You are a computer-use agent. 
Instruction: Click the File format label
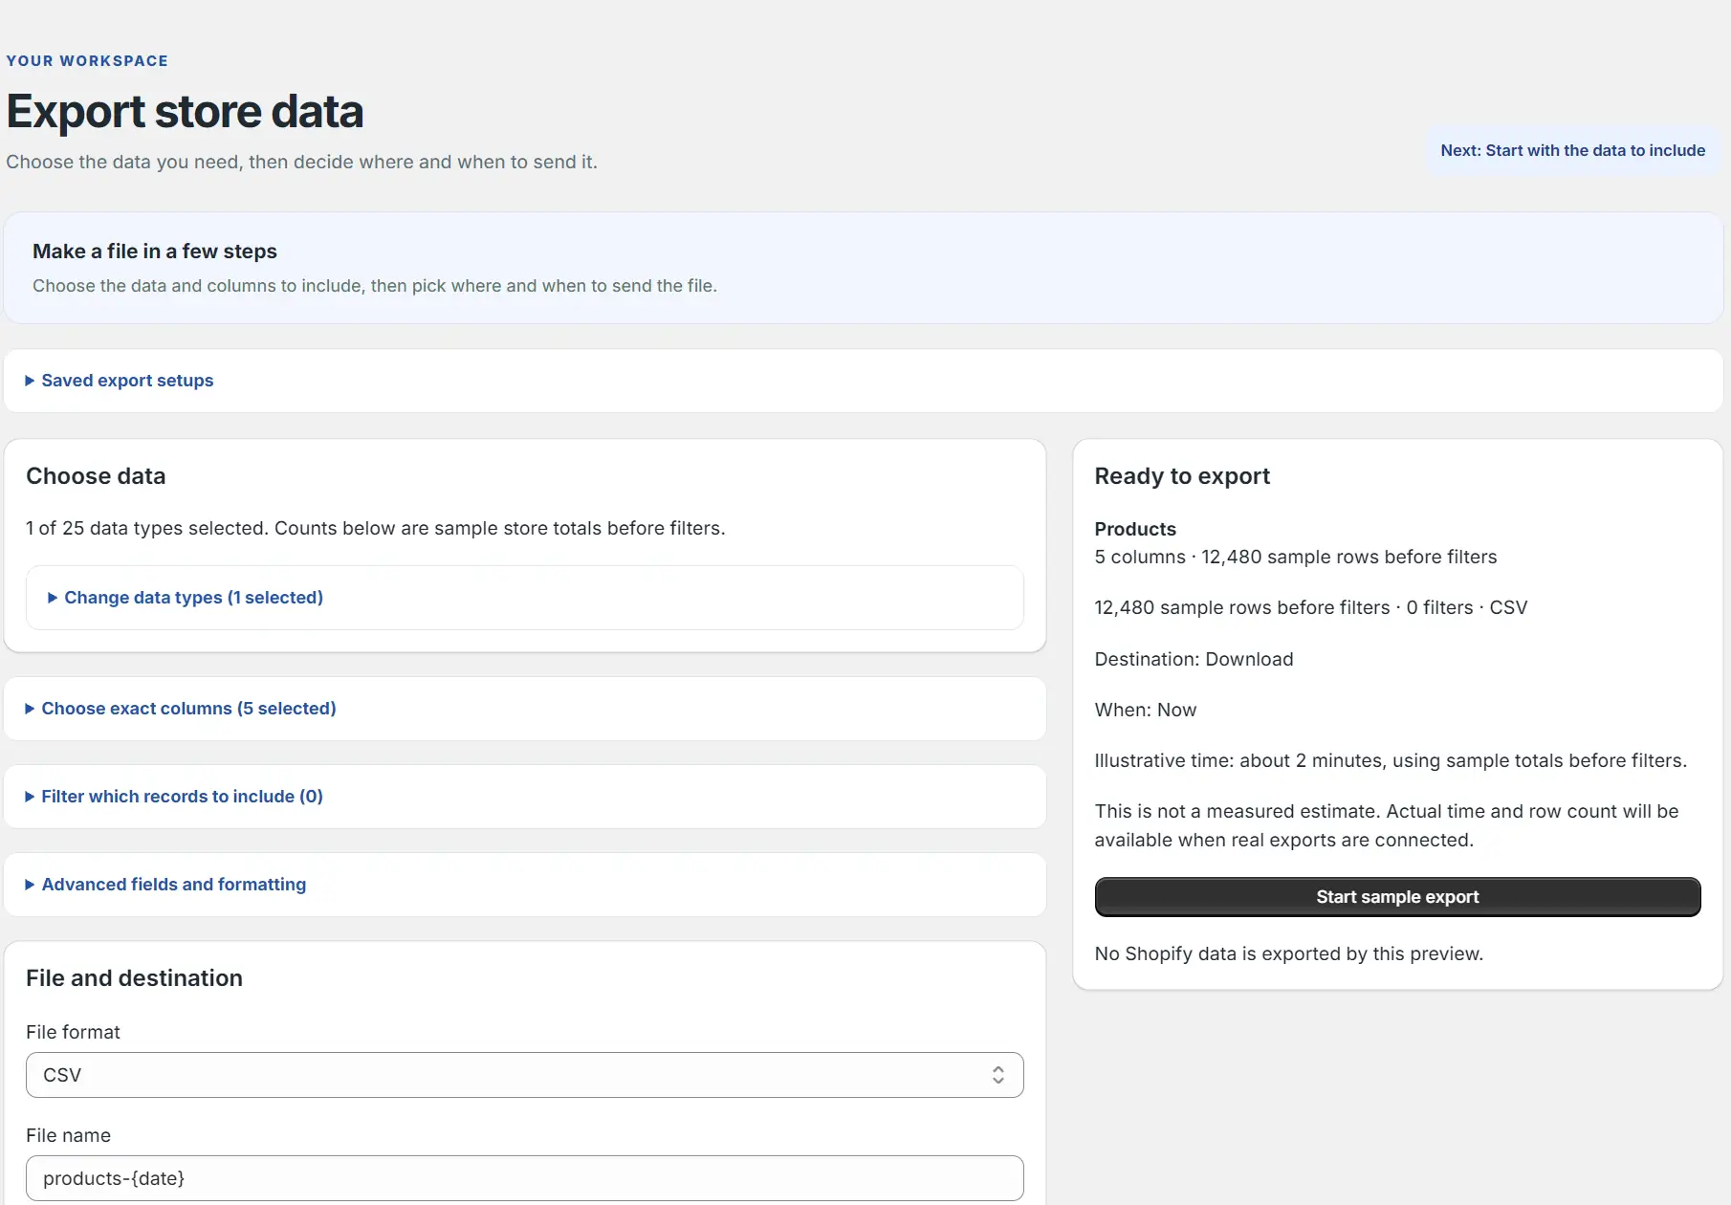click(x=73, y=1032)
